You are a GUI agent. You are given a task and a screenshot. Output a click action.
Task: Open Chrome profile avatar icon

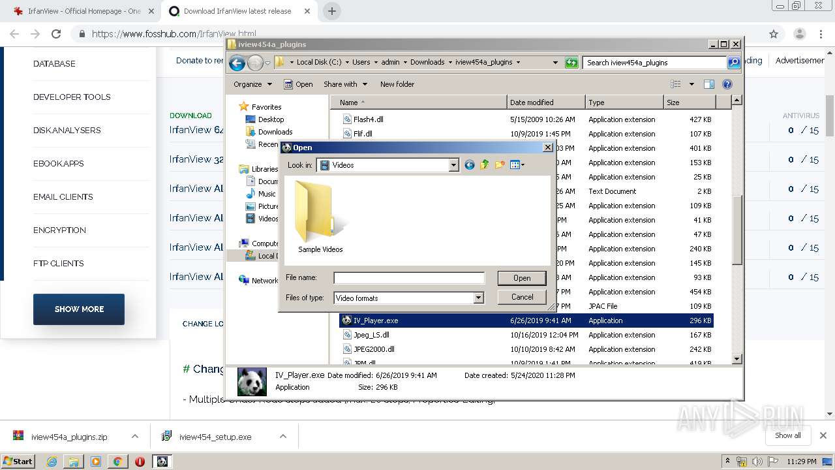pyautogui.click(x=799, y=34)
